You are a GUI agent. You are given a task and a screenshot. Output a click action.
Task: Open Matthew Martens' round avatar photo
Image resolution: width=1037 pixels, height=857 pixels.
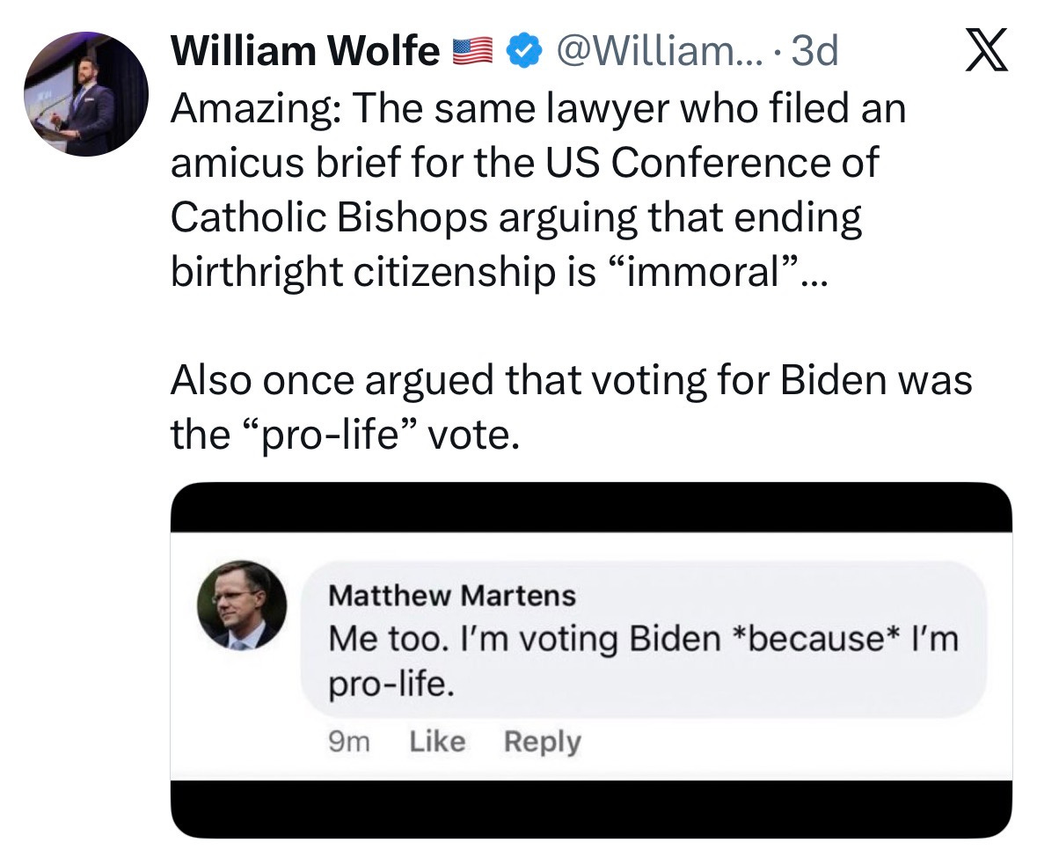241,606
